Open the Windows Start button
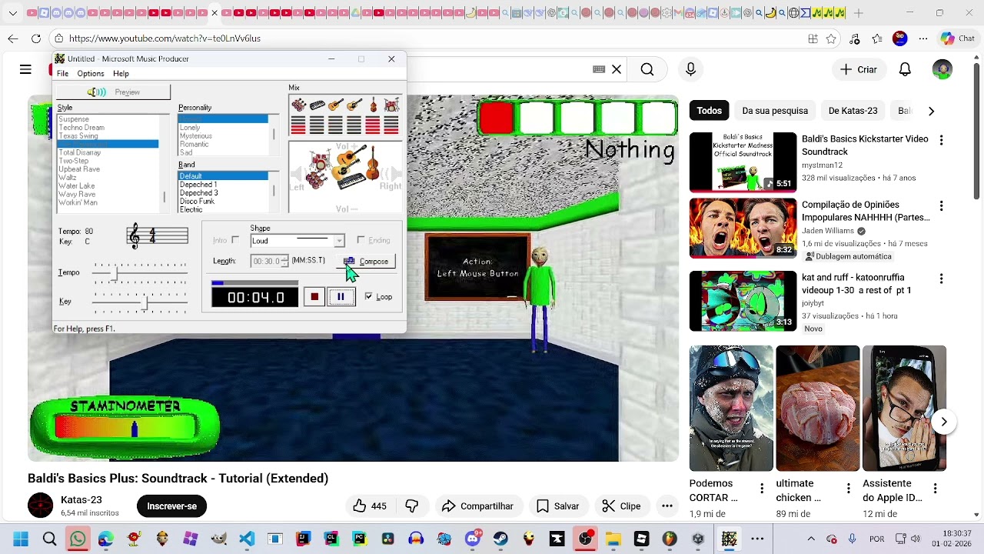Image resolution: width=984 pixels, height=554 pixels. pos(21,539)
